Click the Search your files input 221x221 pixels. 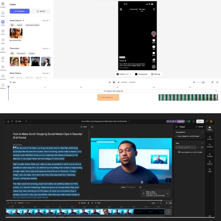(186, 147)
